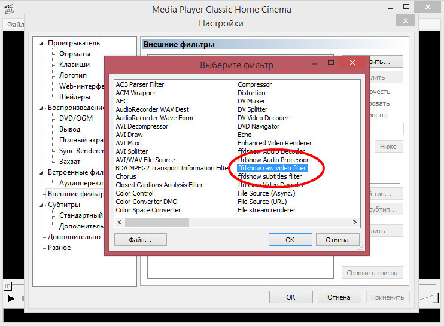Viewport: 444px width, 326px height.
Task: Click Файл... button in filter dialog
Action: 141,240
